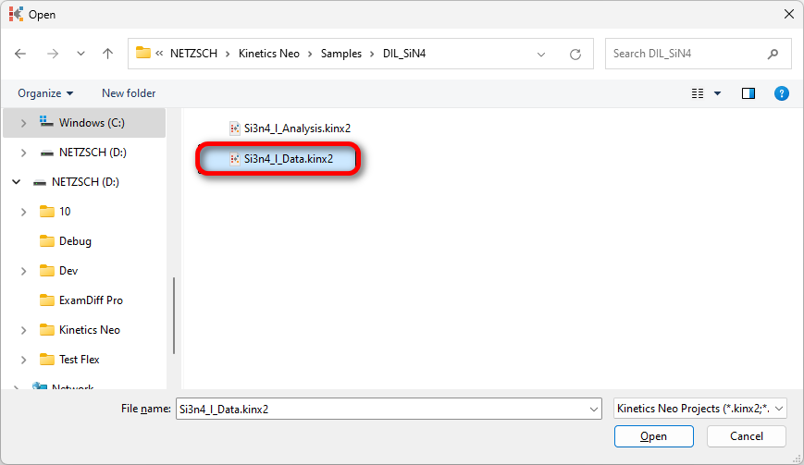
Task: Open the Help question mark icon
Action: pyautogui.click(x=781, y=93)
